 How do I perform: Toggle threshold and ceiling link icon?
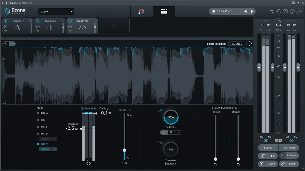coord(88,163)
